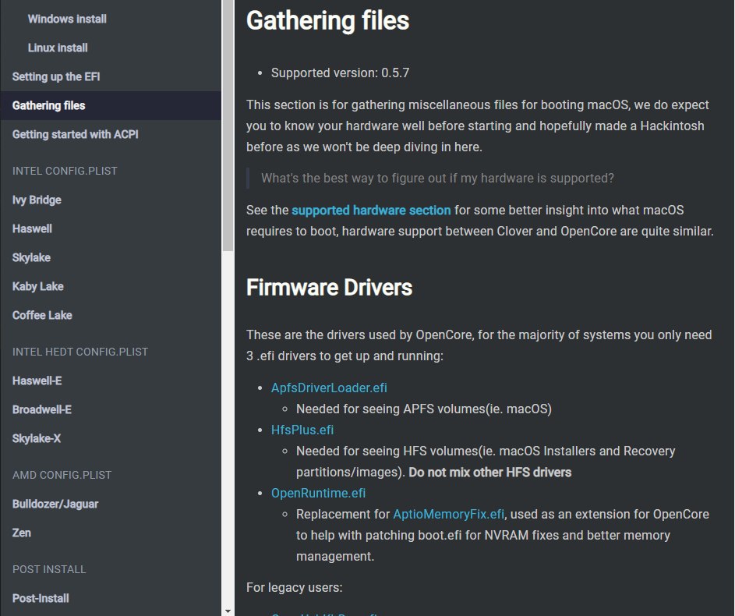The width and height of the screenshot is (735, 616).
Task: Open the Ivy Bridge config page
Action: tap(37, 200)
